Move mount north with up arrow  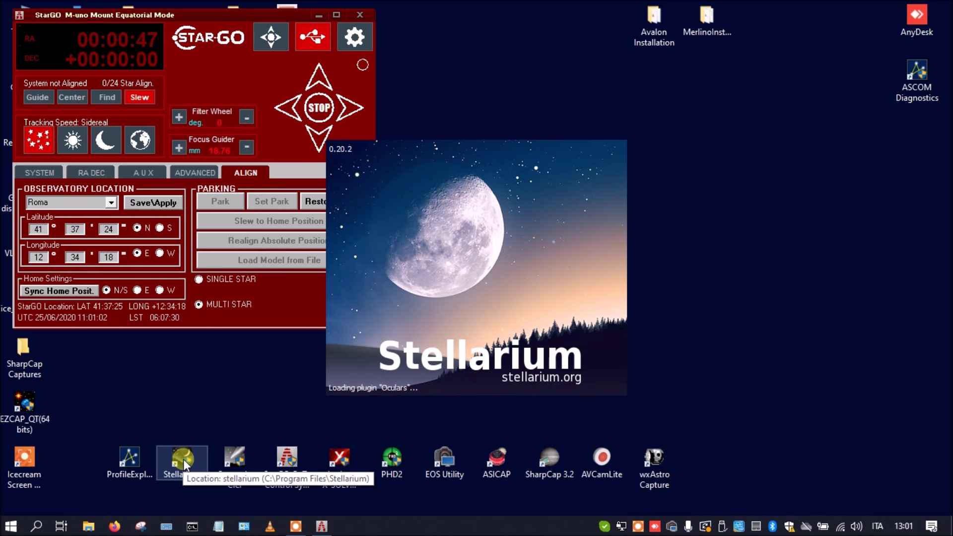pyautogui.click(x=319, y=76)
